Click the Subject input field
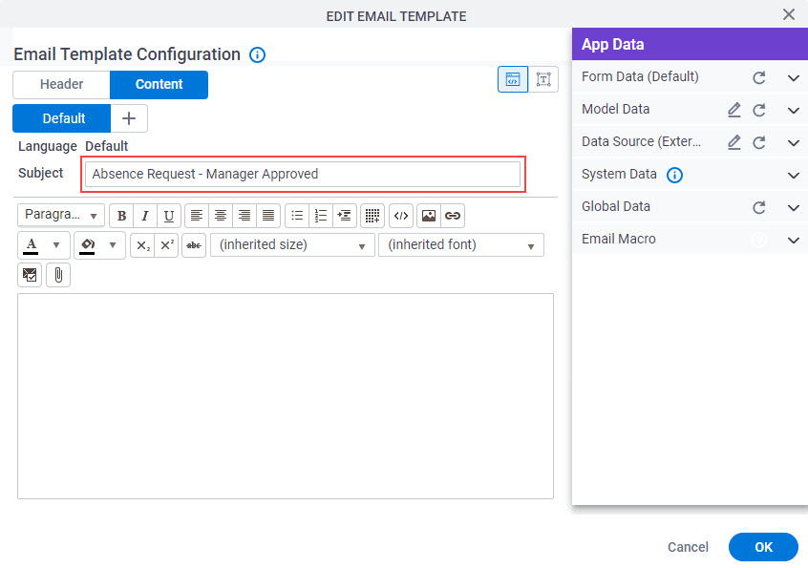808x568 pixels. pos(303,174)
